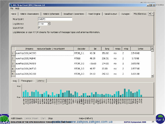The height and width of the screenshot is (124, 165).
Task: Open the Log latency dropdown
Action: coord(49,24)
